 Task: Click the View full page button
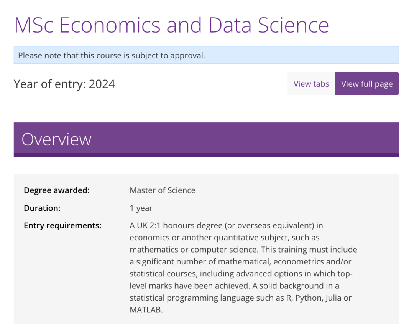click(367, 84)
